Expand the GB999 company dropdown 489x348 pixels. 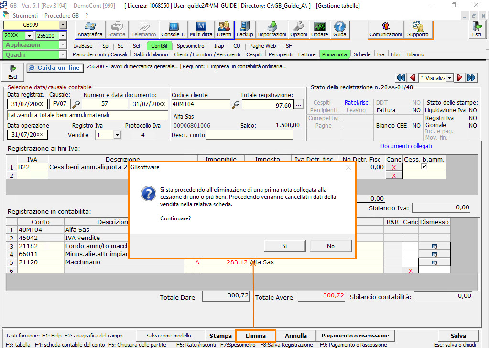63,25
